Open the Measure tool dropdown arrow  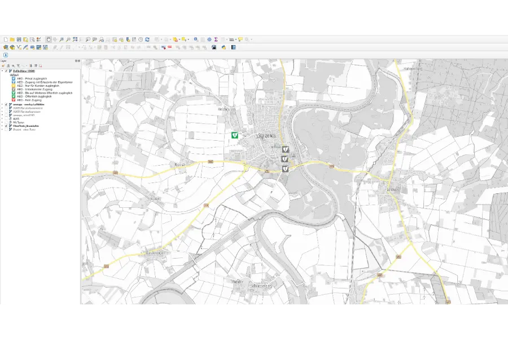[x=235, y=39]
